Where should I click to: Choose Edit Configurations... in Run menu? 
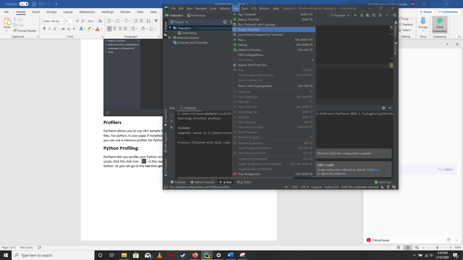click(x=274, y=55)
